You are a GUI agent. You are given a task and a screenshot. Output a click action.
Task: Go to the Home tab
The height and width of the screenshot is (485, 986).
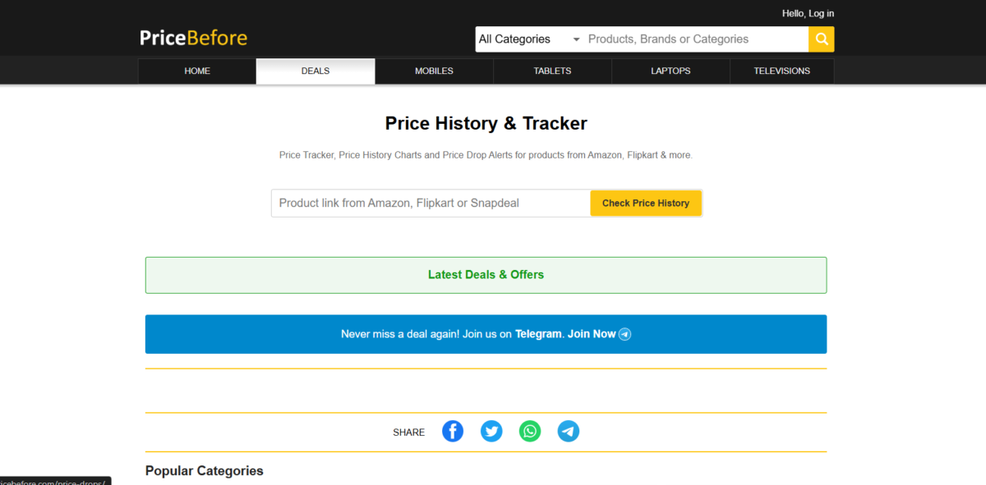tap(197, 71)
